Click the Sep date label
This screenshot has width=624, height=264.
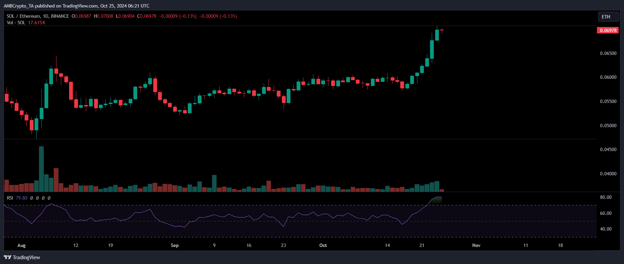[x=175, y=245]
